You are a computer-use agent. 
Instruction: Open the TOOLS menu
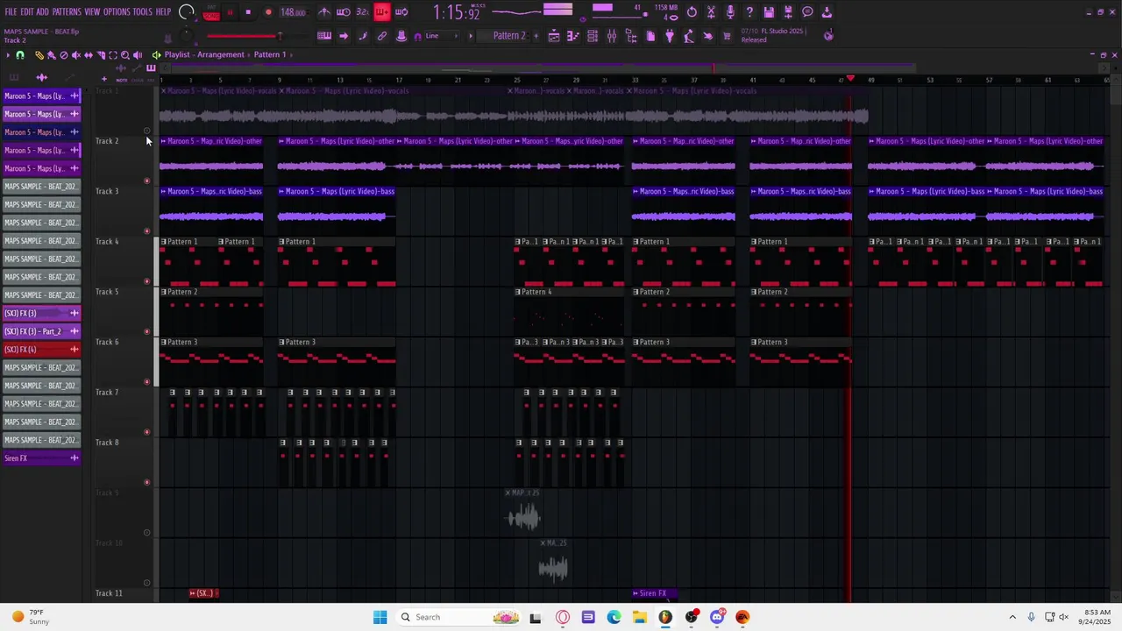click(x=142, y=12)
